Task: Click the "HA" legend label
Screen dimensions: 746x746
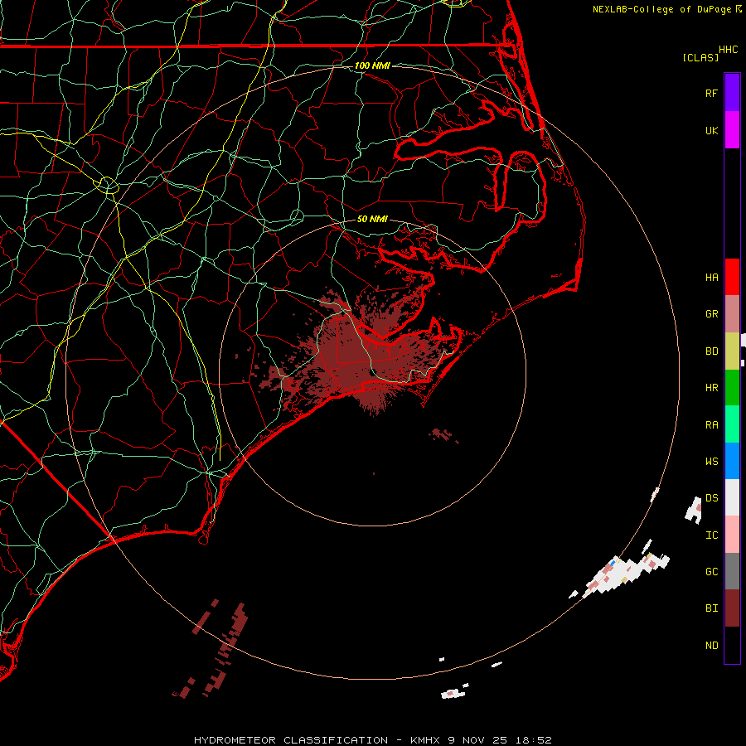Action: [711, 278]
